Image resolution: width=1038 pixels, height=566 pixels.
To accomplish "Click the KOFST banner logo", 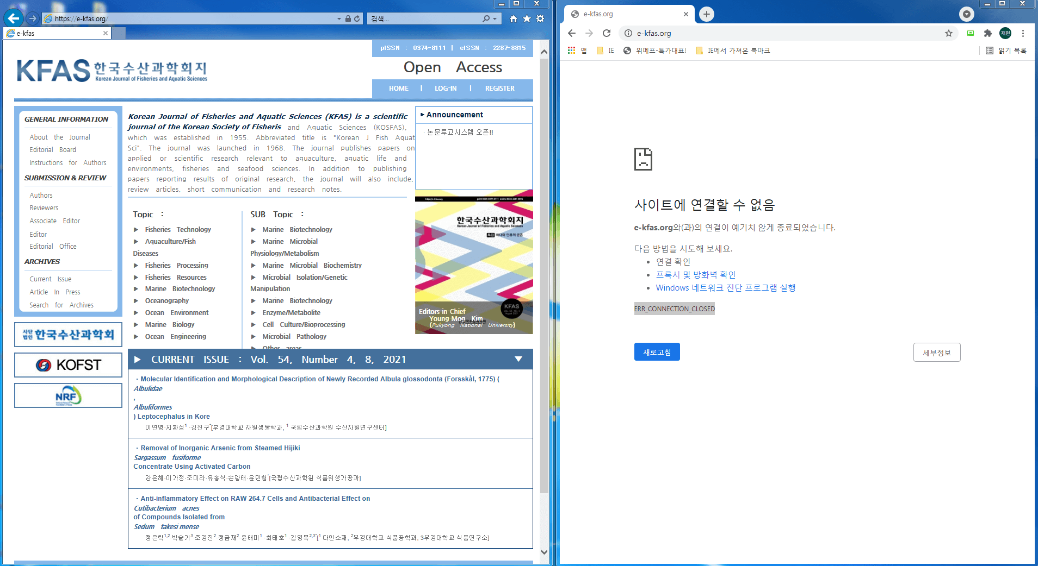I will (x=68, y=365).
